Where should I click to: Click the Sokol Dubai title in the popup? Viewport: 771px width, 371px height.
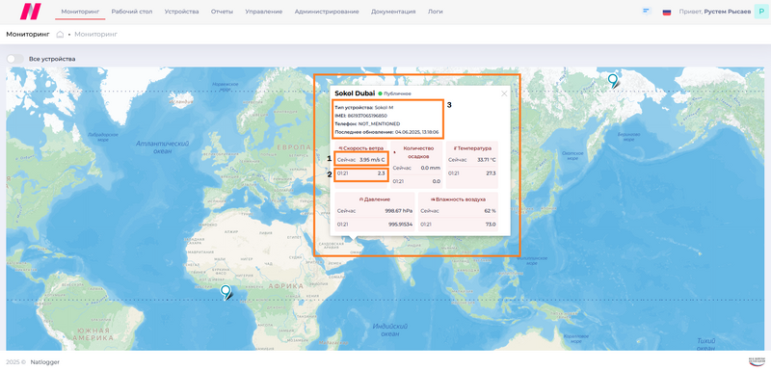355,93
